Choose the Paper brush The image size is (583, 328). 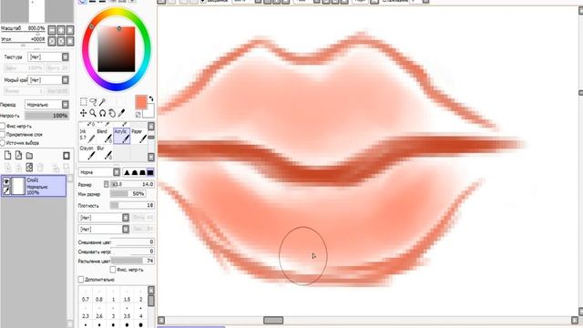(138, 136)
